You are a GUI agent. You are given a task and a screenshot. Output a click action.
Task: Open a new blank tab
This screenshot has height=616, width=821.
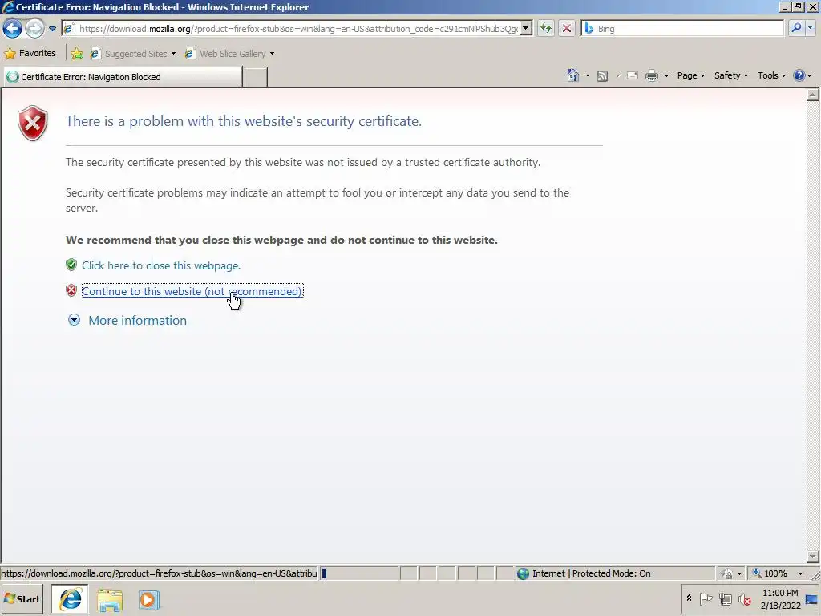coord(256,77)
